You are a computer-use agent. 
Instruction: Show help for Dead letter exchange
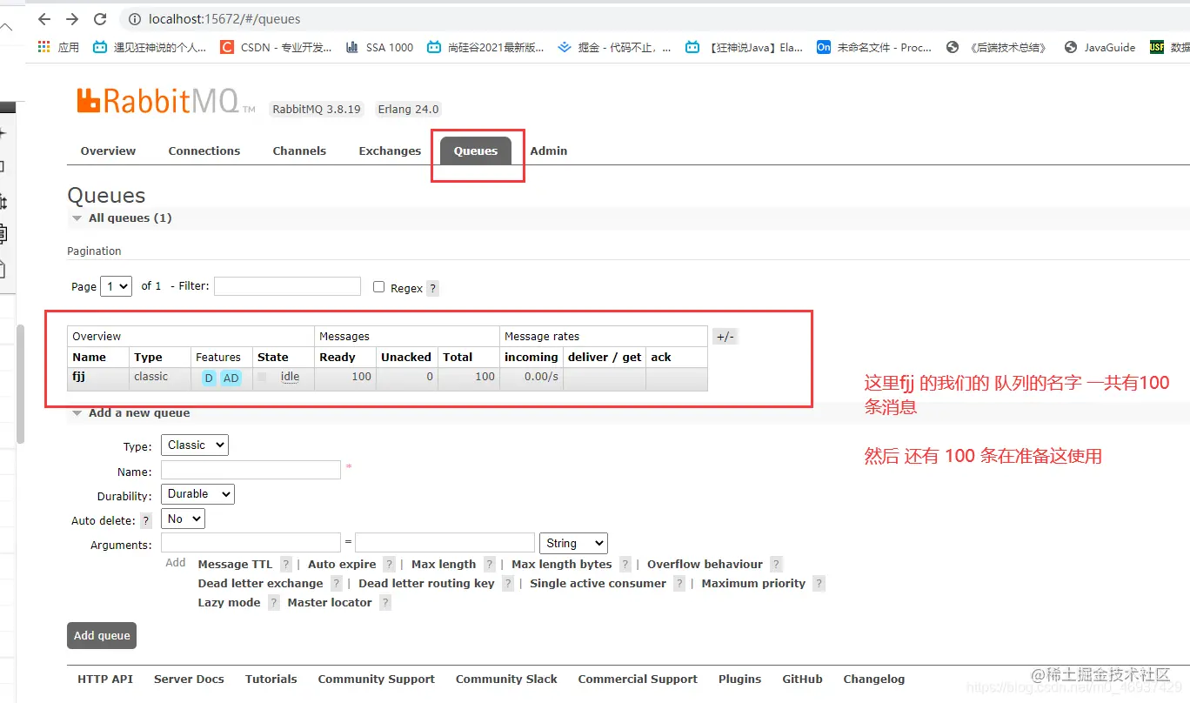point(337,584)
